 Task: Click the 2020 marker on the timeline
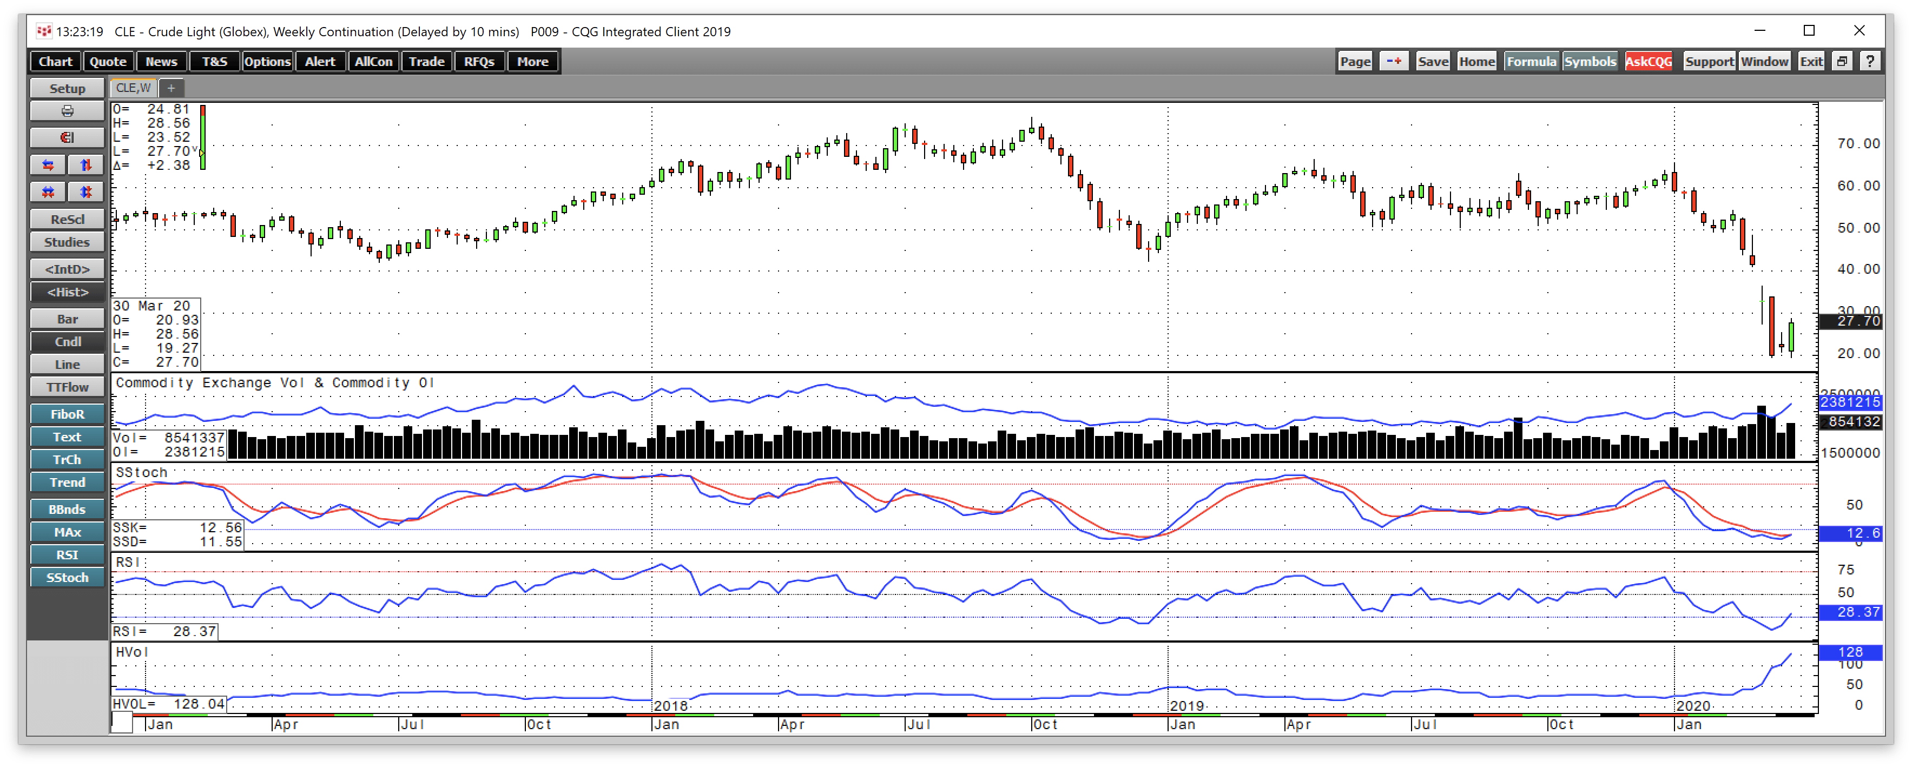(x=1692, y=705)
